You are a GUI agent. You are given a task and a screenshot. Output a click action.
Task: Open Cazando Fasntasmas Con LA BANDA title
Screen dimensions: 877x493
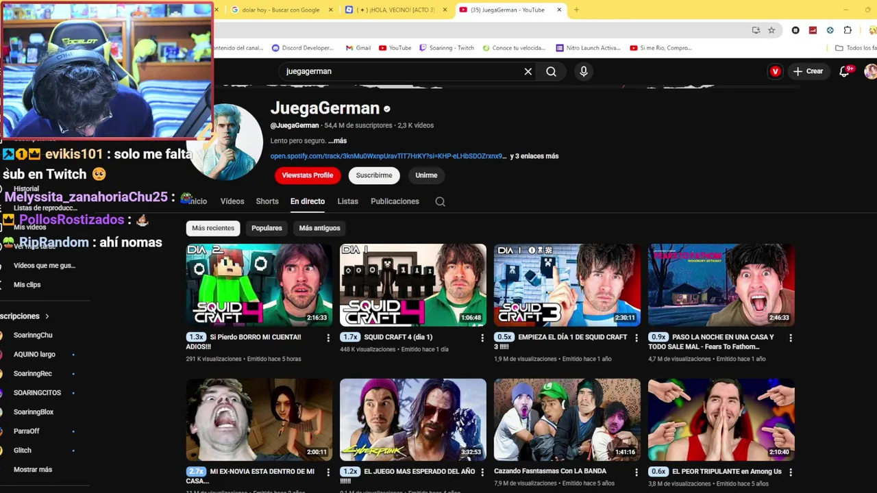click(x=550, y=471)
